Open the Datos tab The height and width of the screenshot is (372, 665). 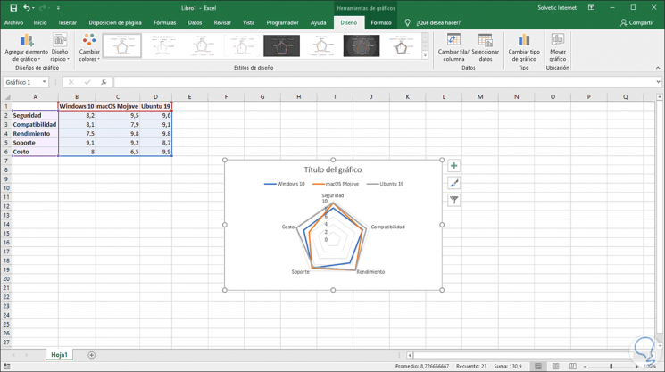pos(195,23)
